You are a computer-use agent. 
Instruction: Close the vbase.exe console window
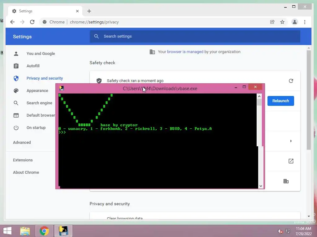255,87
